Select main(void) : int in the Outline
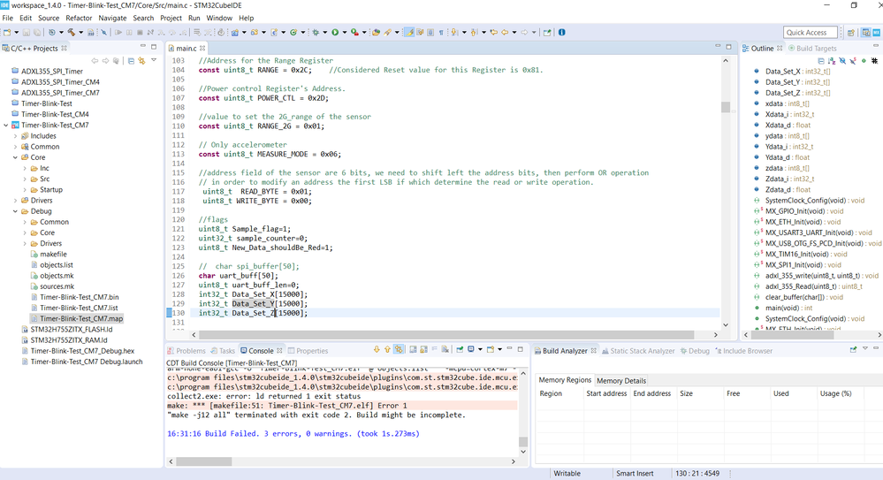Screen dimensions: 883x480 tap(788, 308)
